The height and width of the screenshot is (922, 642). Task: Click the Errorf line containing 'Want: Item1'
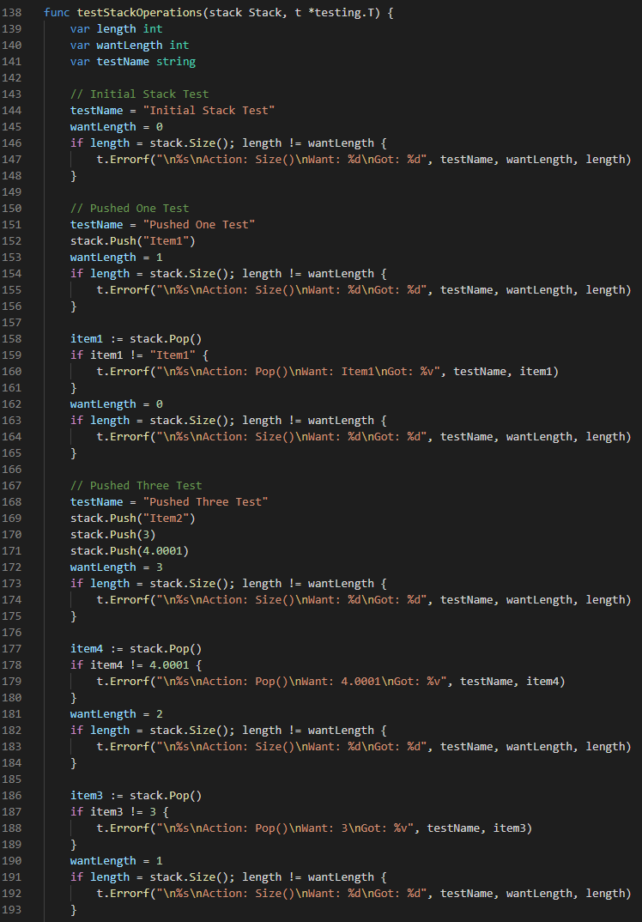pos(328,372)
